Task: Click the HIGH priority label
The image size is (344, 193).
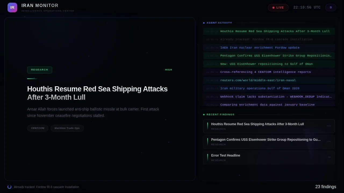Action: (169, 70)
